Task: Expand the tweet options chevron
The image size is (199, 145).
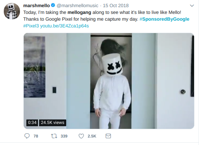Action: pos(192,6)
